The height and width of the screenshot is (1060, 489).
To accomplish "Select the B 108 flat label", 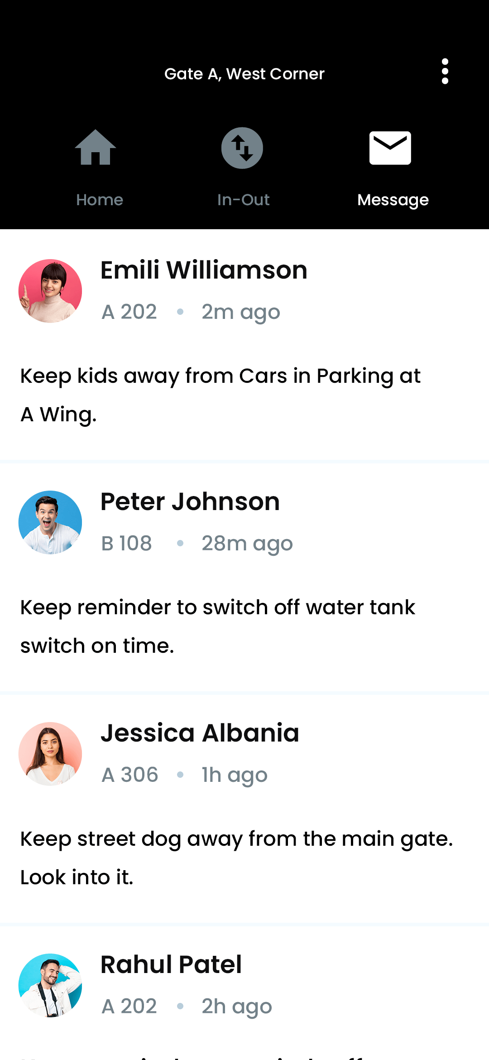I will pos(127,543).
